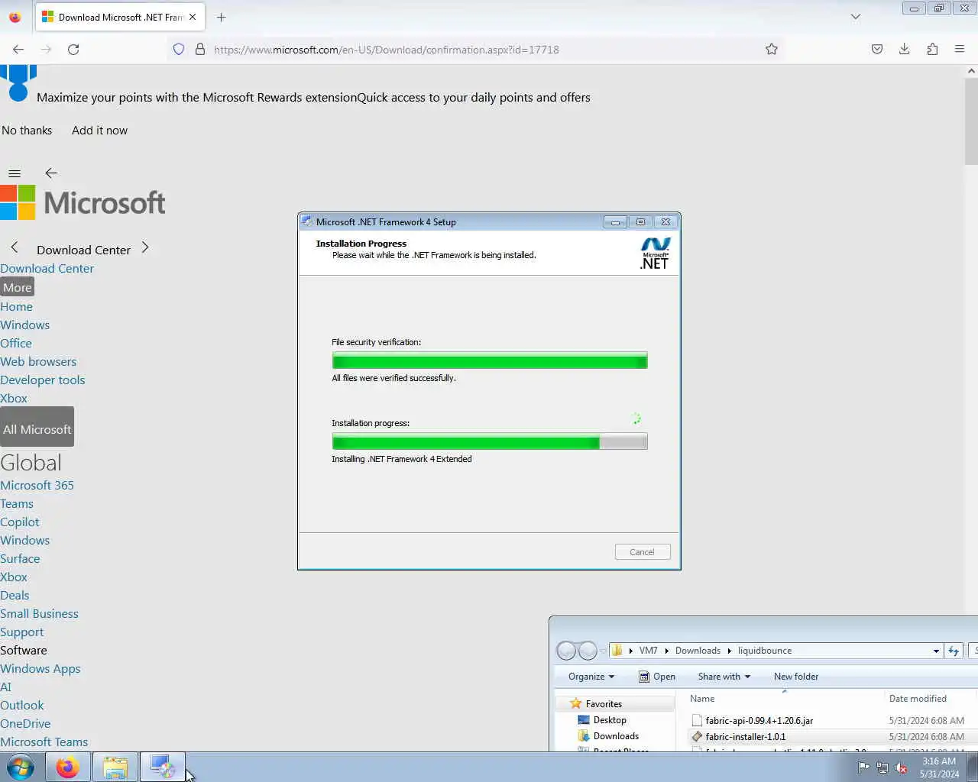Screen dimensions: 978x782
Task: Open the OneDrive link
Action: click(25, 724)
